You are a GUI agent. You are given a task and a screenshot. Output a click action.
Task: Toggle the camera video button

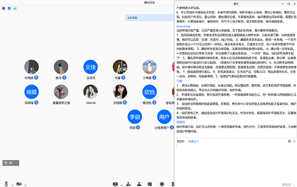point(19,184)
